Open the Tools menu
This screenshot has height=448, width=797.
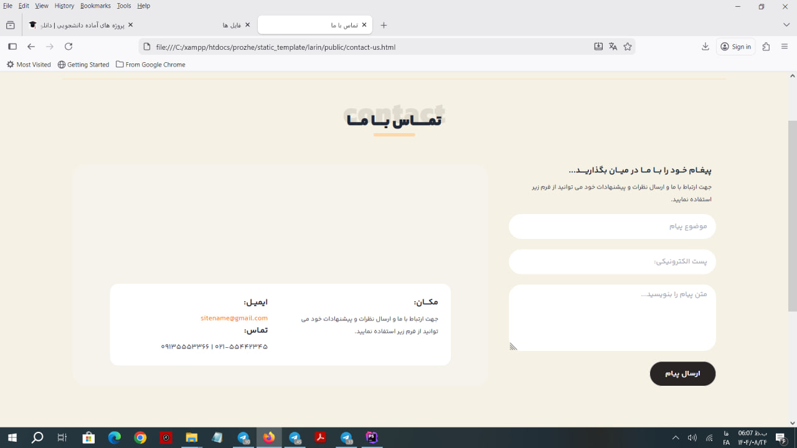(123, 6)
